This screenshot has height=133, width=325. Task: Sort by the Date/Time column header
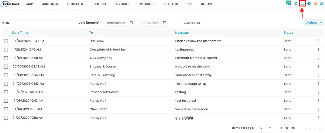tap(20, 33)
